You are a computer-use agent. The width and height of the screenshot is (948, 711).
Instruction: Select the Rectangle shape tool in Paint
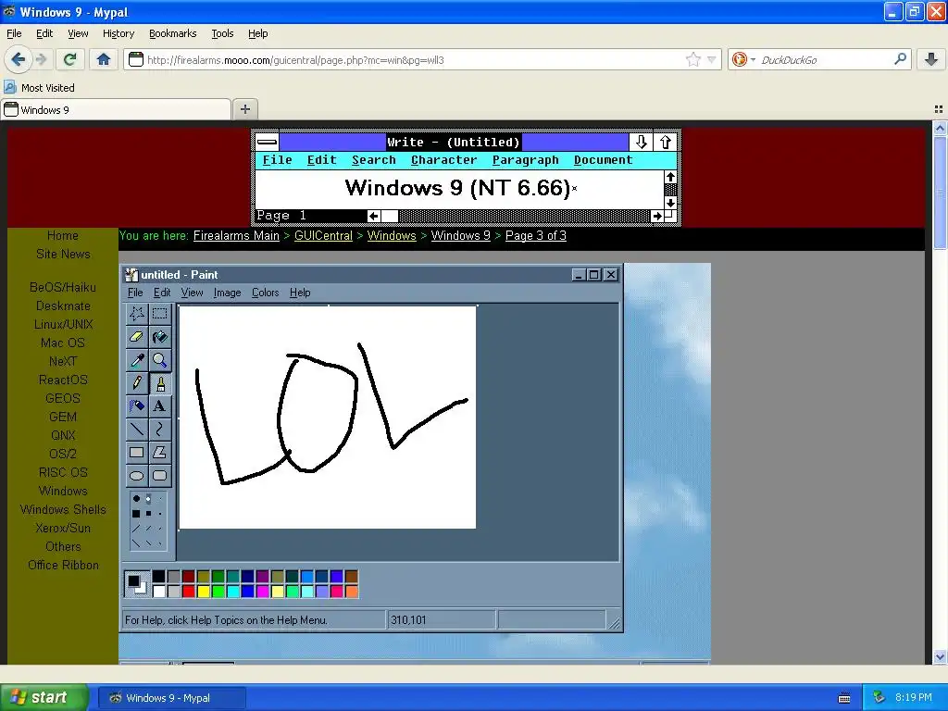click(x=137, y=452)
